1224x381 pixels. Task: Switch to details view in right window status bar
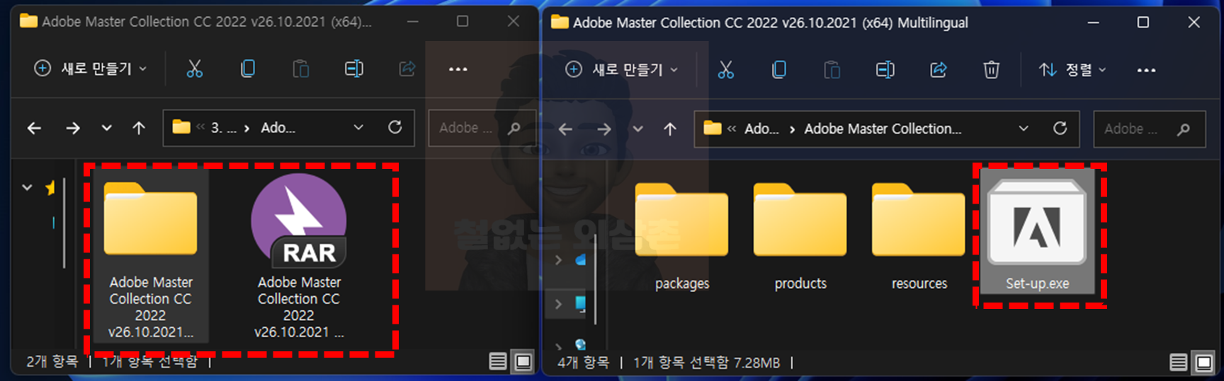(x=1179, y=363)
